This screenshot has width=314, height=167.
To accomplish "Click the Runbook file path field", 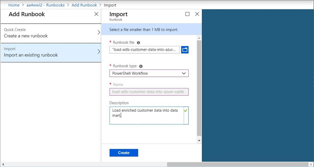I will [x=144, y=50].
